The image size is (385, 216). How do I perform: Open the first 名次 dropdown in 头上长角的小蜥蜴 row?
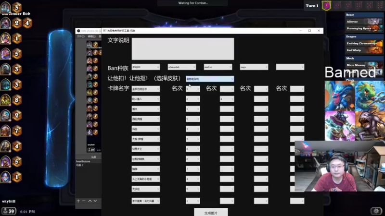pos(193,179)
